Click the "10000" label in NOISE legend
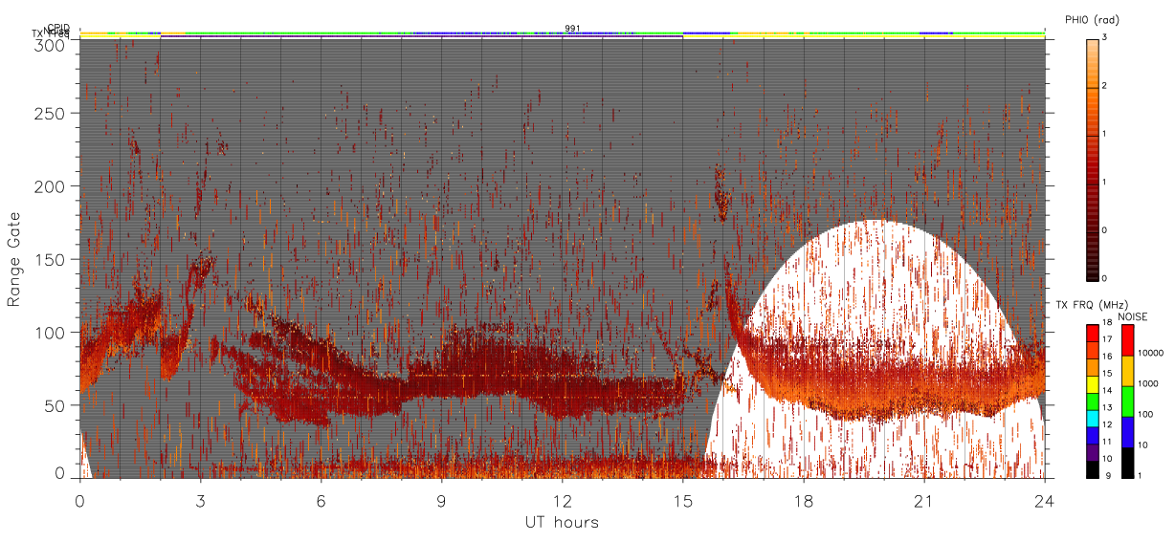The image size is (1175, 542). tap(1151, 353)
